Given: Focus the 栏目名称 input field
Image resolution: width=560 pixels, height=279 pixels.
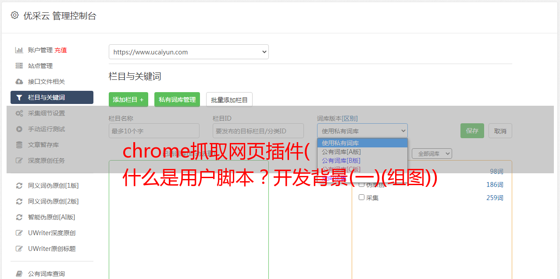Looking at the screenshot, I should pos(154,131).
